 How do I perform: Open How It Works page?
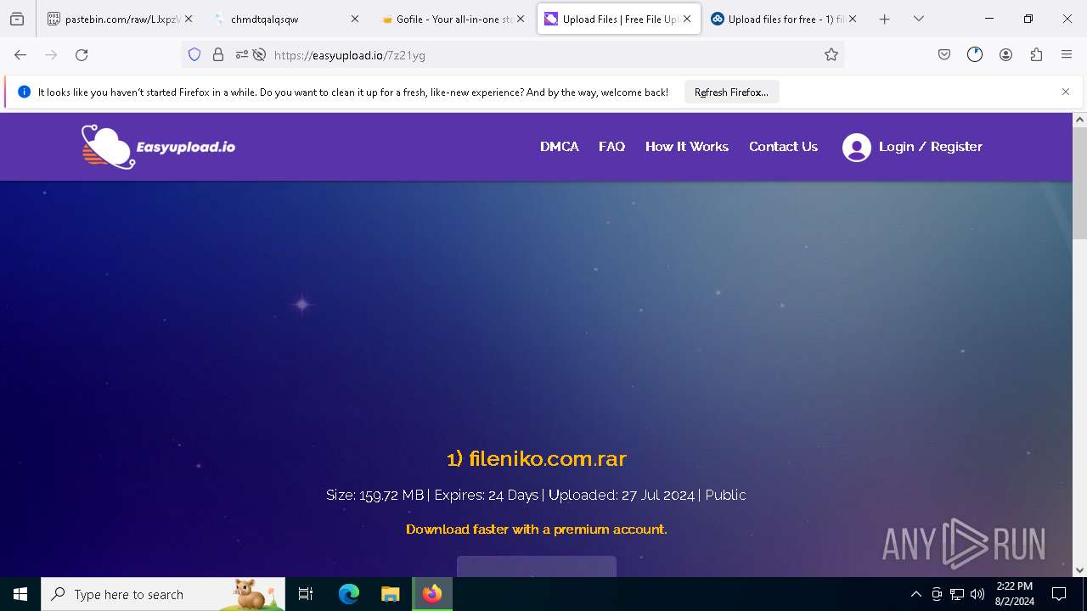click(x=687, y=147)
